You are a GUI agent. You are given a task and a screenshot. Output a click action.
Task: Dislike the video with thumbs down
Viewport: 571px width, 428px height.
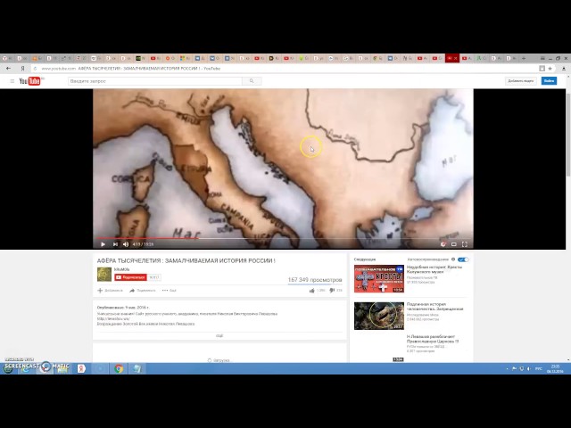[x=332, y=290]
